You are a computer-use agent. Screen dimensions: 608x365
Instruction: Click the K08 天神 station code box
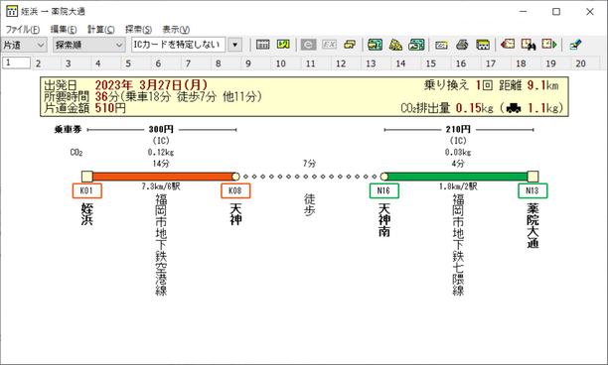click(x=235, y=190)
